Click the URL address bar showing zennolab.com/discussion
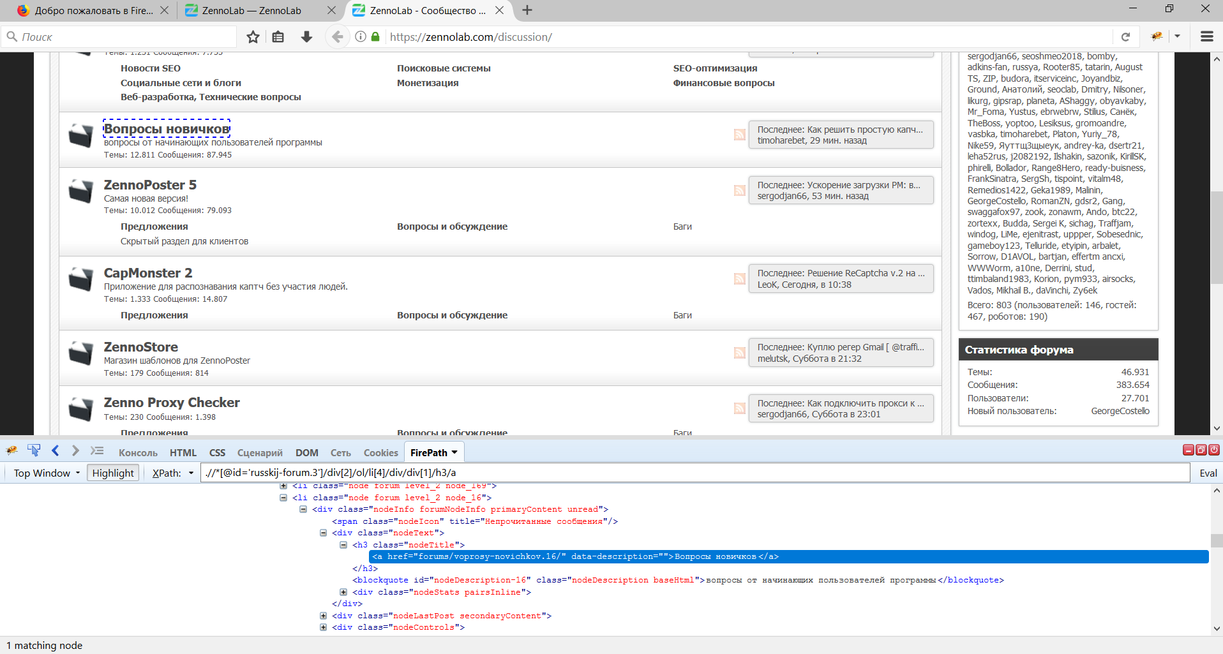 [748, 37]
